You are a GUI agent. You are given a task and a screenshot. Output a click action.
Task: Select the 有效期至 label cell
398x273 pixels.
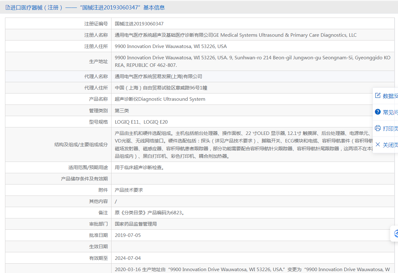tap(58, 258)
